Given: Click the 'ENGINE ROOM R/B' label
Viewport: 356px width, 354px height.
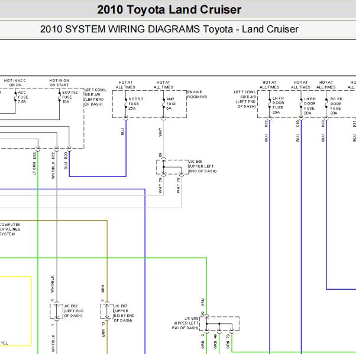Looking at the screenshot, I should pyautogui.click(x=197, y=94).
